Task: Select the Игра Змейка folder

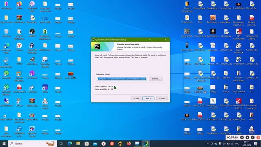Action: click(x=239, y=89)
